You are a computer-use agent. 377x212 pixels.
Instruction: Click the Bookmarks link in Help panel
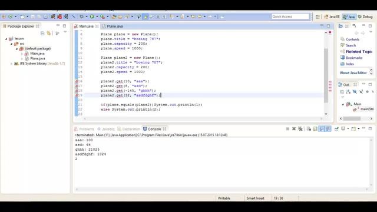[x=354, y=58]
